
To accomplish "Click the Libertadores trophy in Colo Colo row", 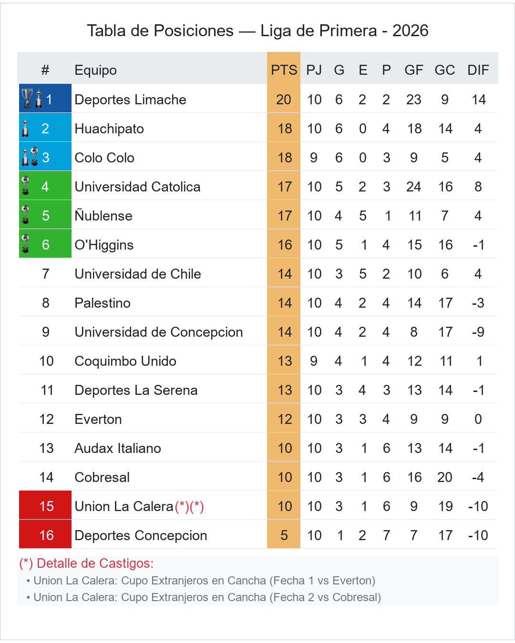I will pyautogui.click(x=25, y=157).
